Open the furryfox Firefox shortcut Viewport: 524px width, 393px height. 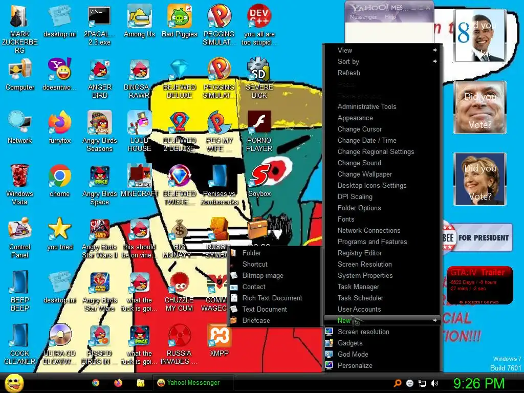click(60, 127)
